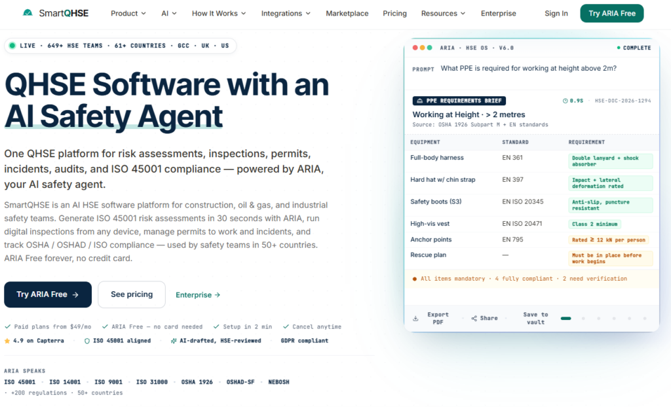Click the checkmark beside Cancel anytime
The height and width of the screenshot is (407, 671).
[286, 327]
